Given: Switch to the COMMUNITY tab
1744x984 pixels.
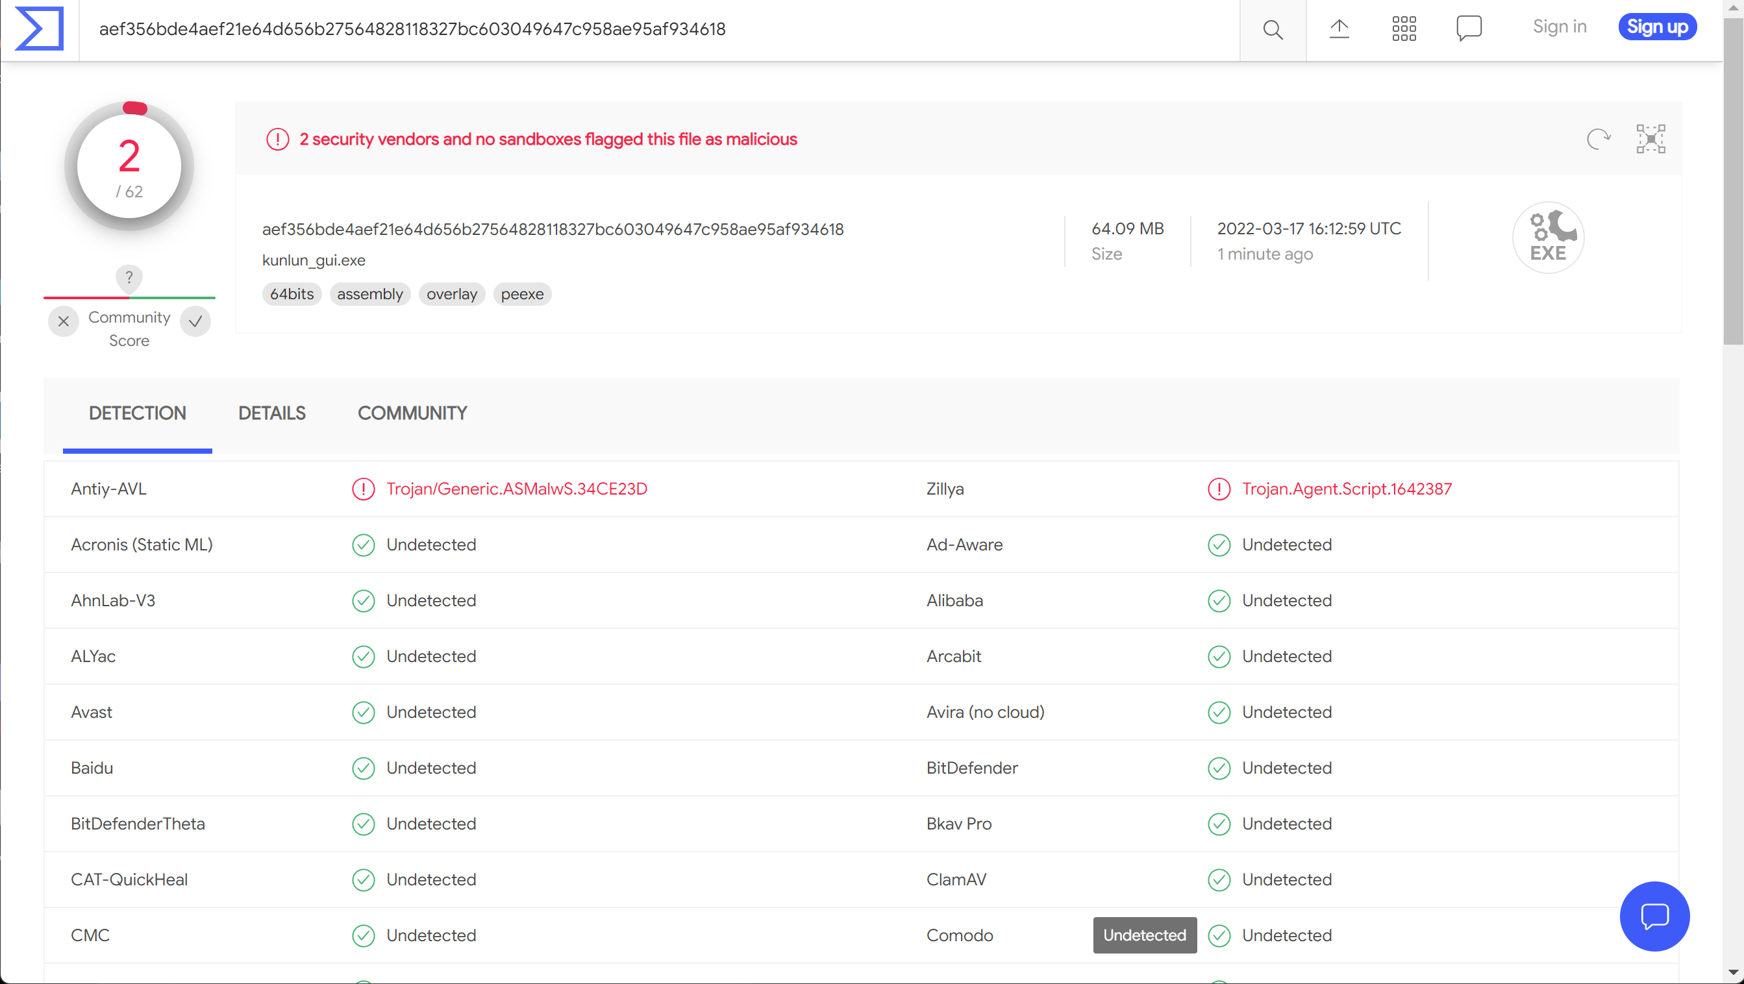Looking at the screenshot, I should (411, 413).
